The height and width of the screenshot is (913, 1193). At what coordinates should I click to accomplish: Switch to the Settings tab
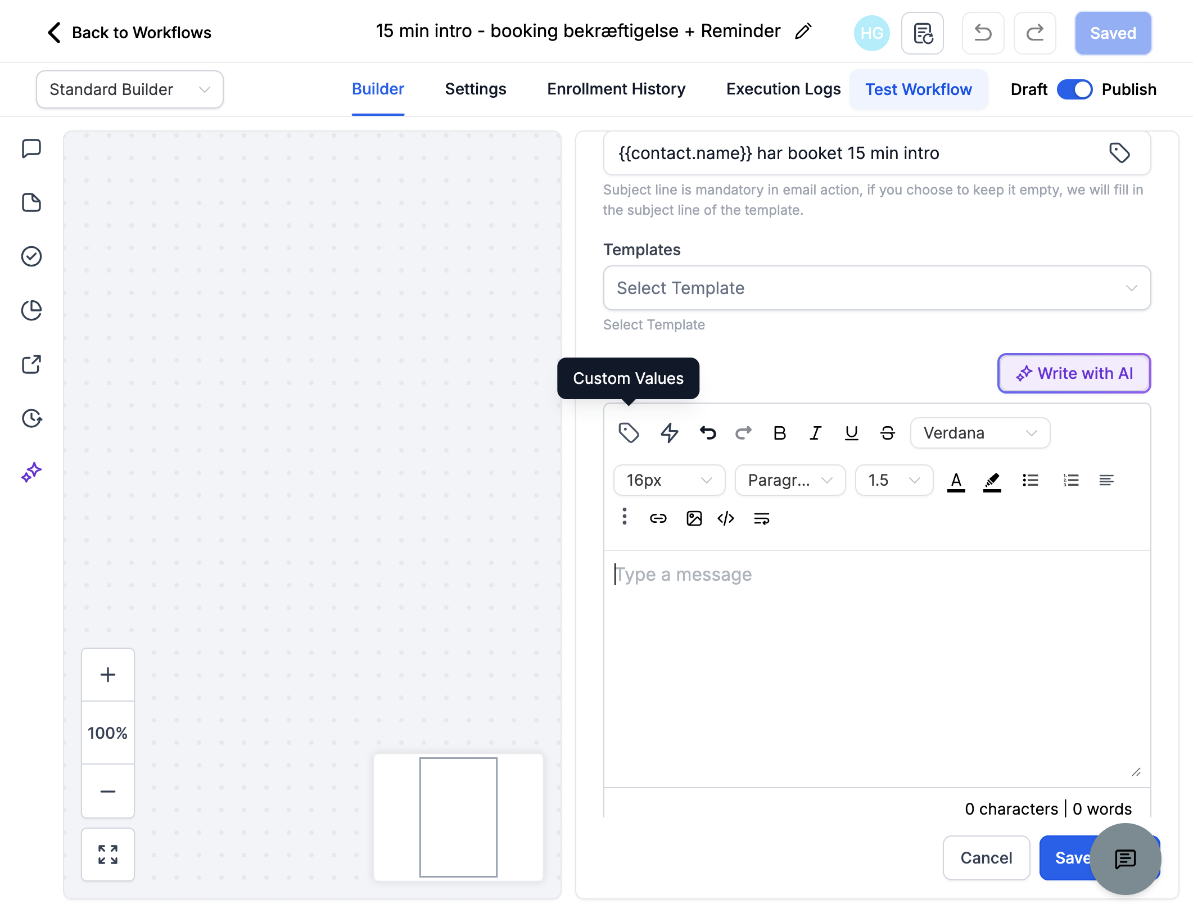[x=476, y=89]
